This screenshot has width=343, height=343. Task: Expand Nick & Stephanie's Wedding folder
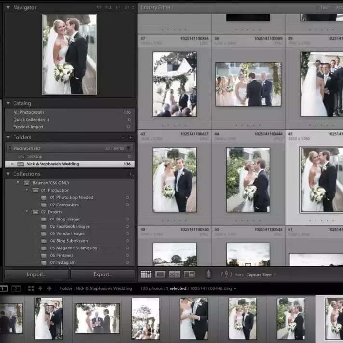pos(12,164)
